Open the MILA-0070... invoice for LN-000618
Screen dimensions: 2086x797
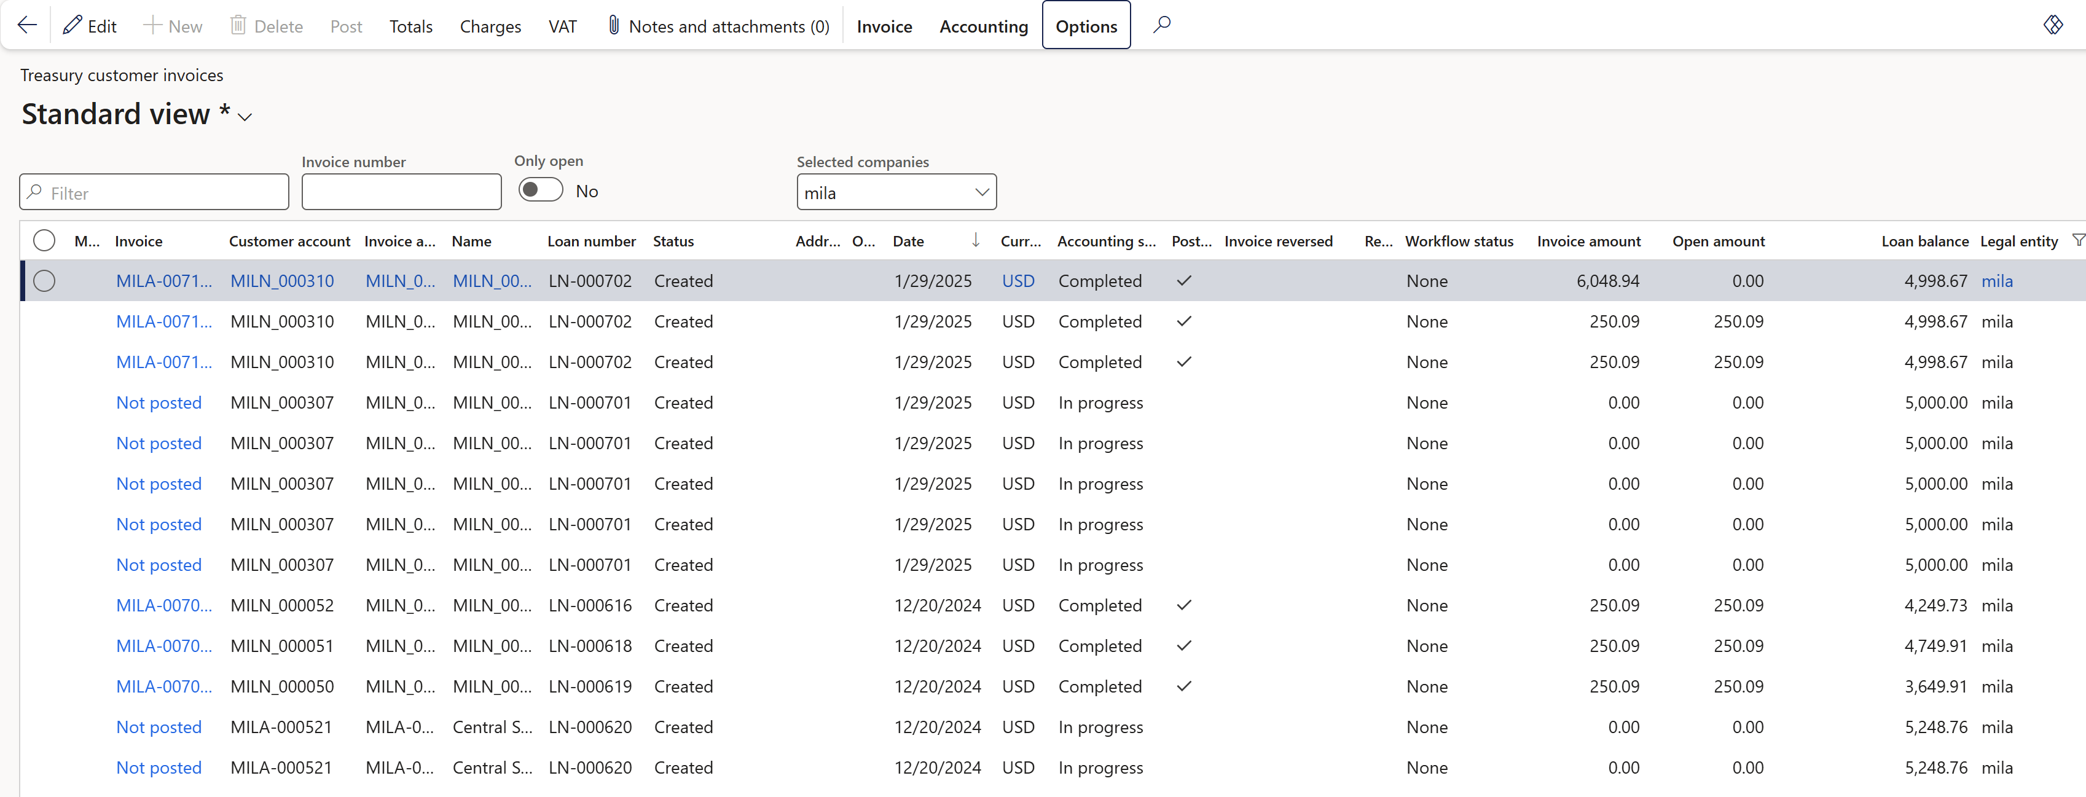(x=163, y=646)
